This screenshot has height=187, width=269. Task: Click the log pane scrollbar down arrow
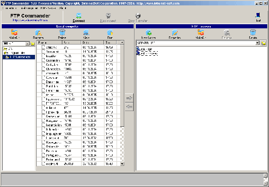(265, 183)
